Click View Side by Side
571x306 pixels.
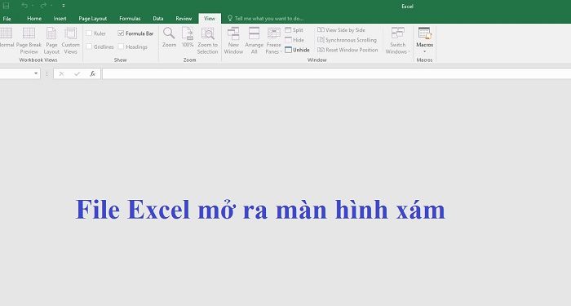point(341,30)
